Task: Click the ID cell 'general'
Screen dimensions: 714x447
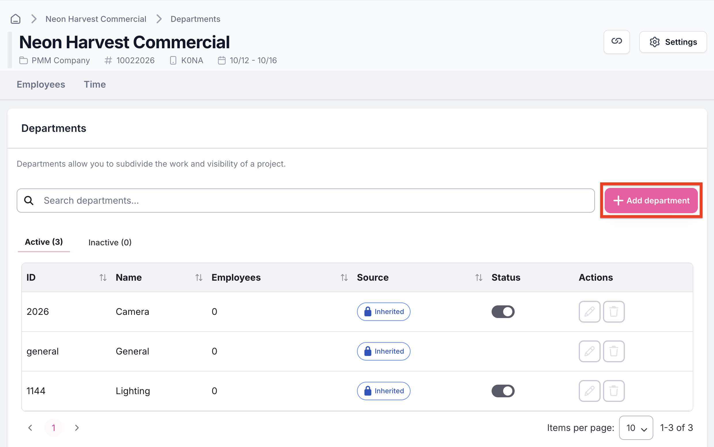Action: tap(42, 351)
